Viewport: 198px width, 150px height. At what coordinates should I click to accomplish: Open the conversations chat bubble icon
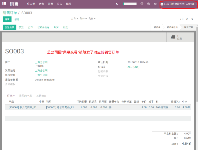[148, 4]
